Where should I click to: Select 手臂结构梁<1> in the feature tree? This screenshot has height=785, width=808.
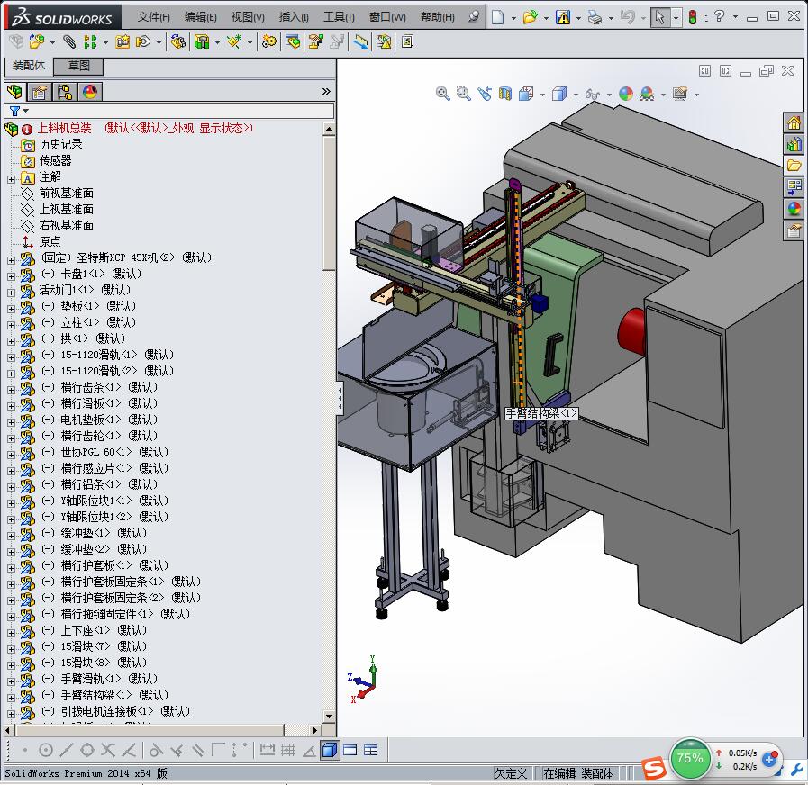(96, 695)
